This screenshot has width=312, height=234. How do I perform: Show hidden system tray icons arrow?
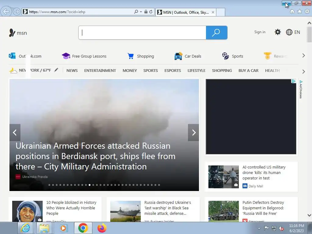[259, 228]
